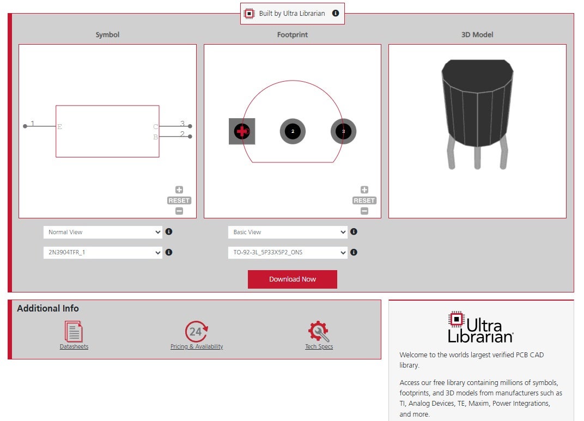Click the Additional Info heading
584x421 pixels.
[48, 308]
